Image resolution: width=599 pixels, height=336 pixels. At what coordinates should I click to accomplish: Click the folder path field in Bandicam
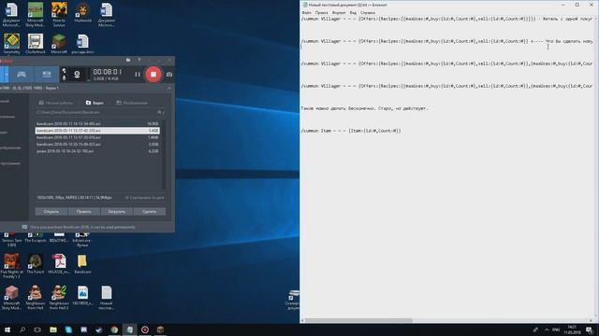tap(95, 112)
